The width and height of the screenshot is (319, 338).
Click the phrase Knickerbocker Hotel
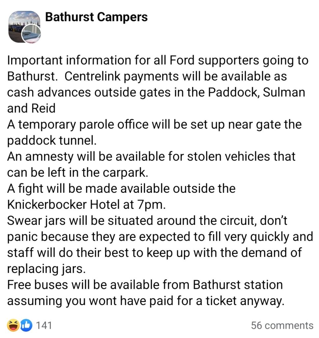coord(63,205)
